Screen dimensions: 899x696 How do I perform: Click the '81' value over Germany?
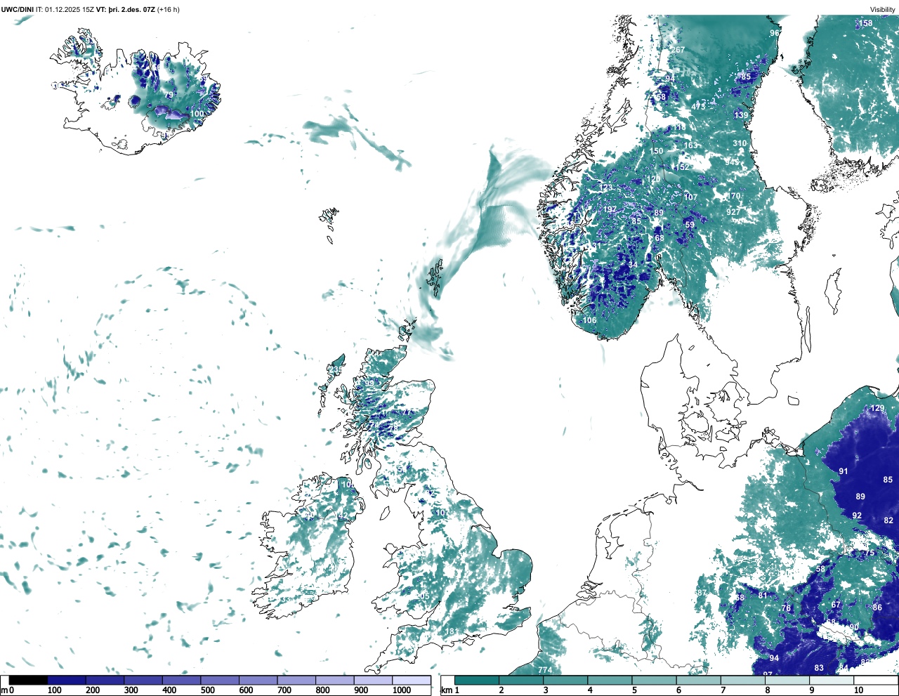pyautogui.click(x=763, y=596)
